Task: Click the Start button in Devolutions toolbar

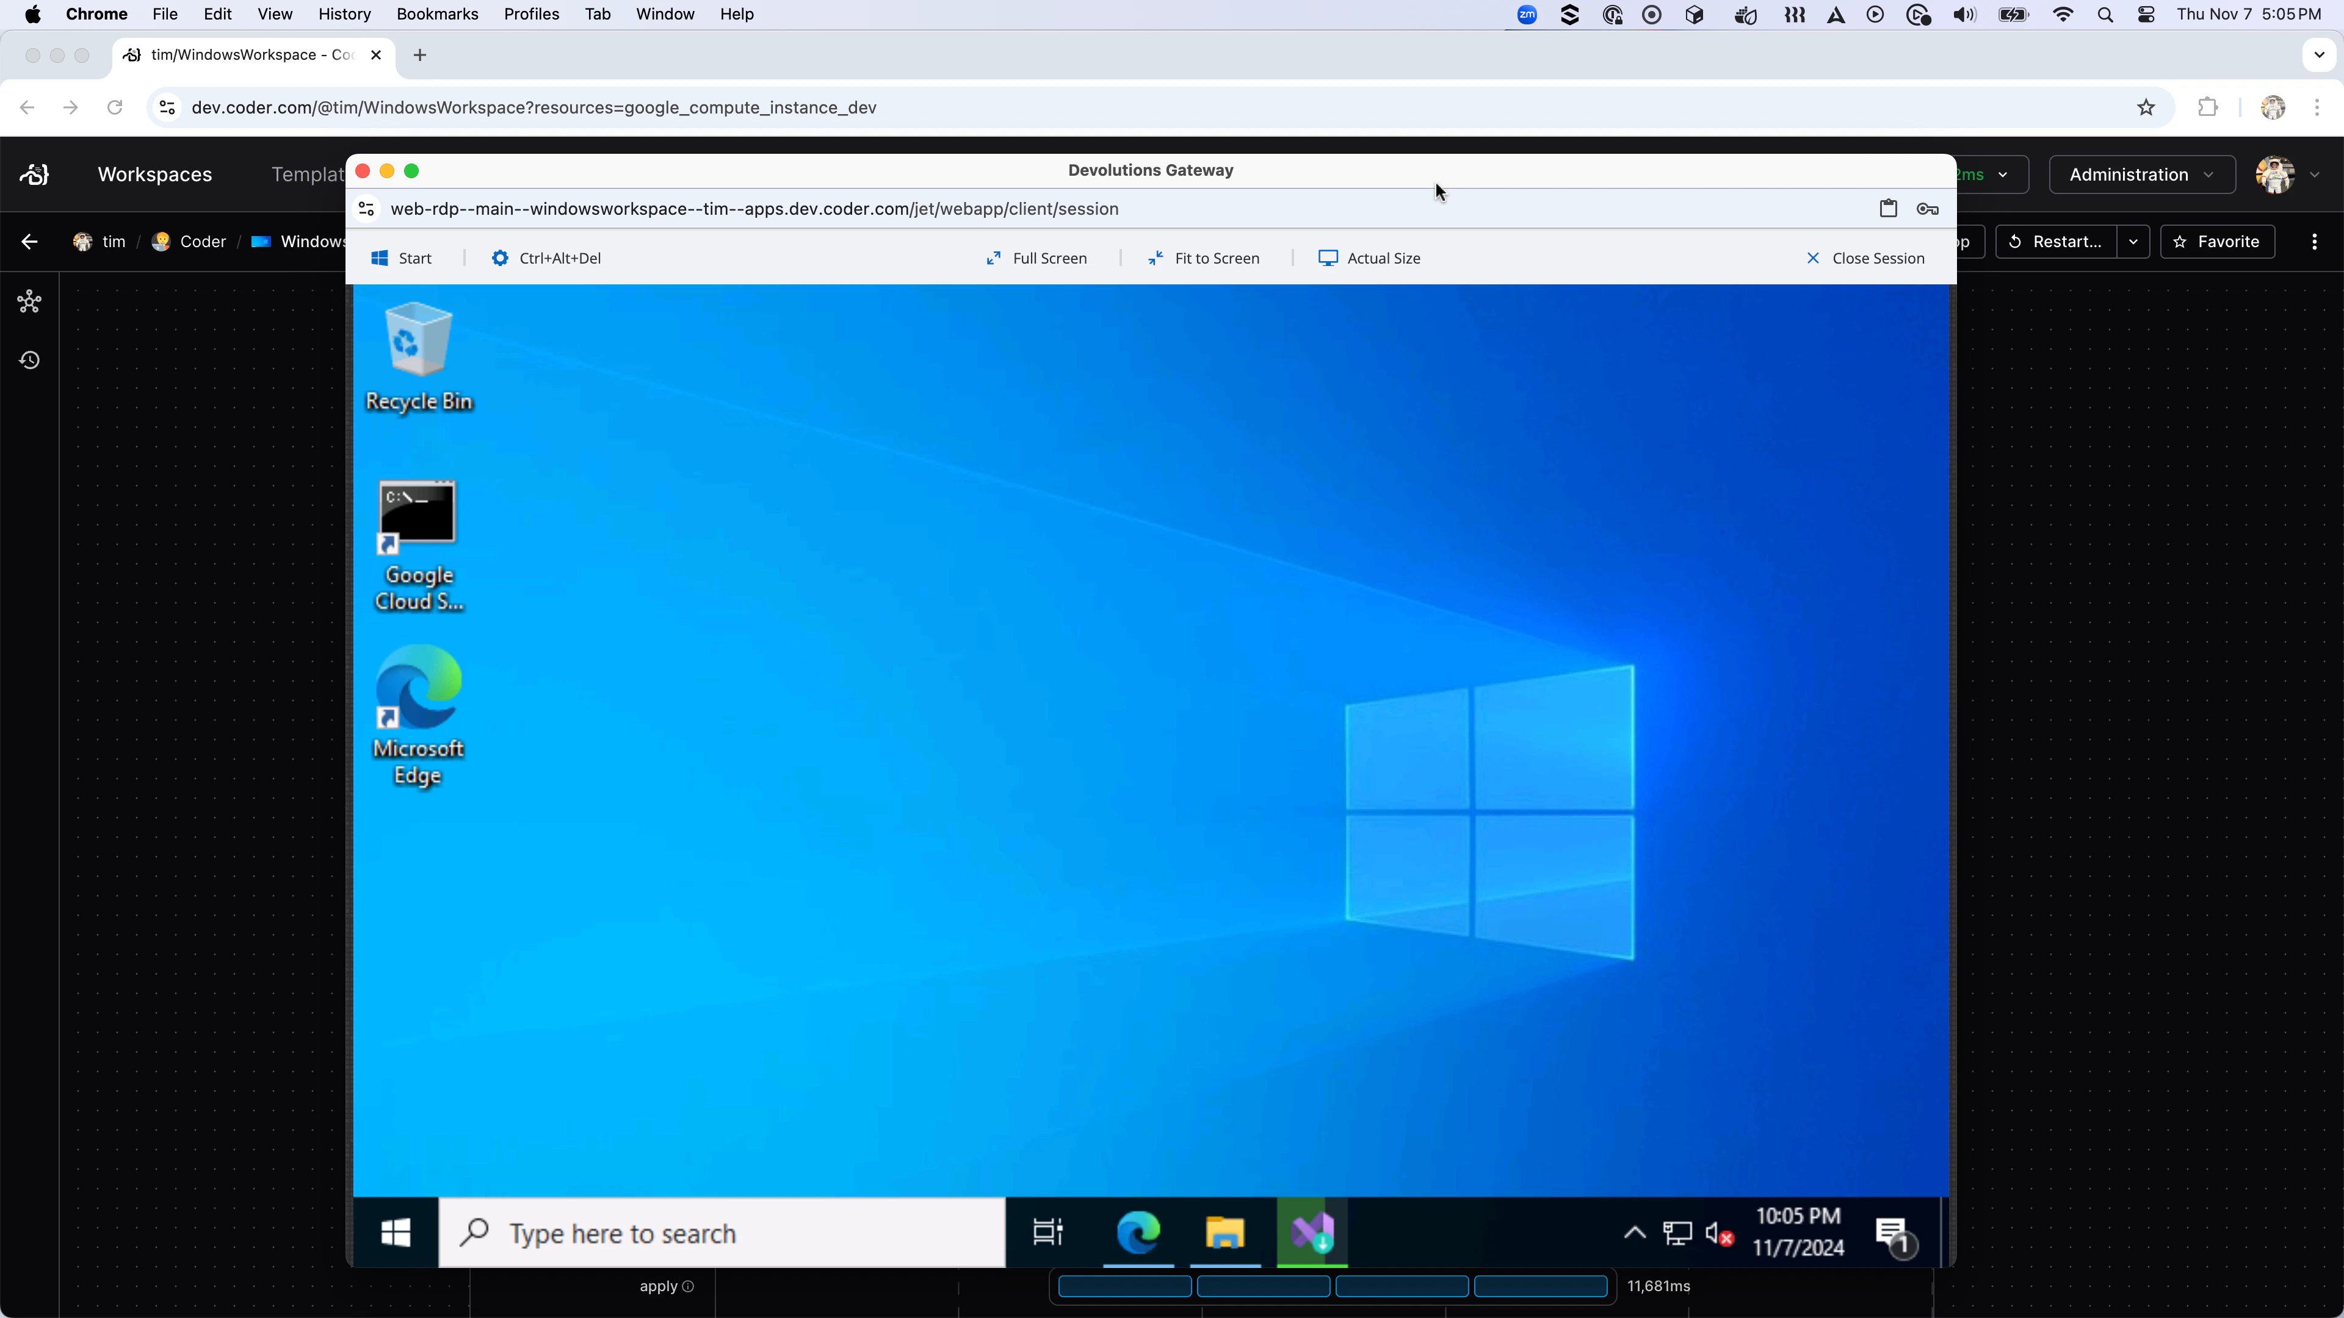Action: pyautogui.click(x=401, y=258)
